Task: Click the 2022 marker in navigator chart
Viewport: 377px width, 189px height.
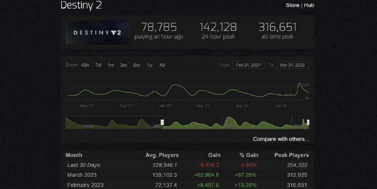Action: click(x=228, y=126)
